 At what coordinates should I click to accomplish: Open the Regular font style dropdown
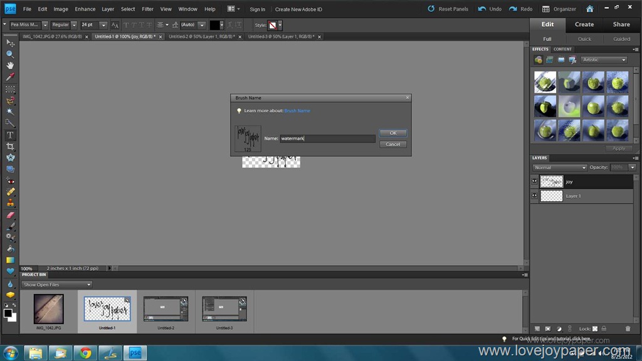[74, 25]
